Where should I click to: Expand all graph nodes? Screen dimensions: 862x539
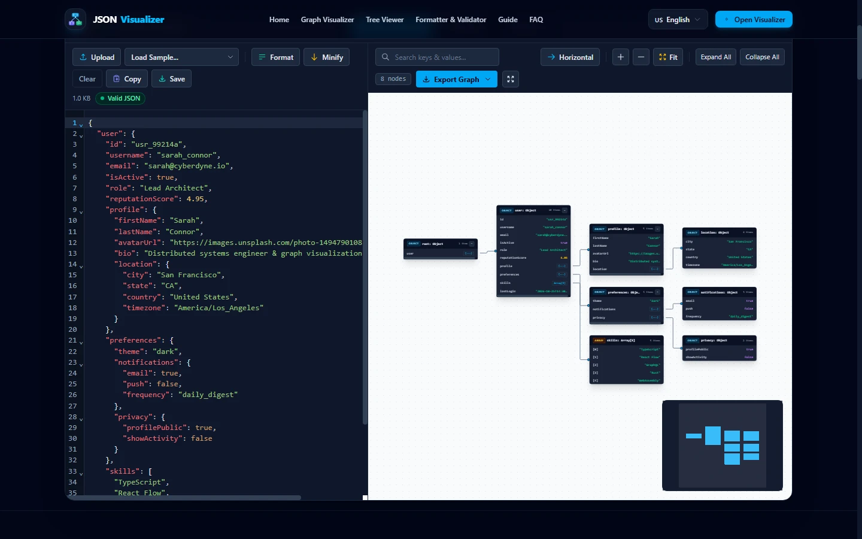point(716,57)
